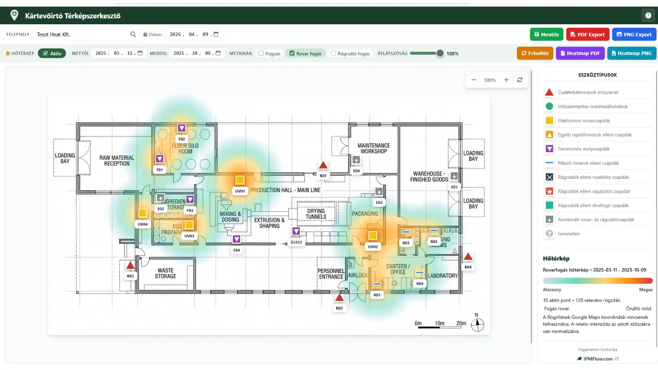Select the K01 red bait station marker

323,165
